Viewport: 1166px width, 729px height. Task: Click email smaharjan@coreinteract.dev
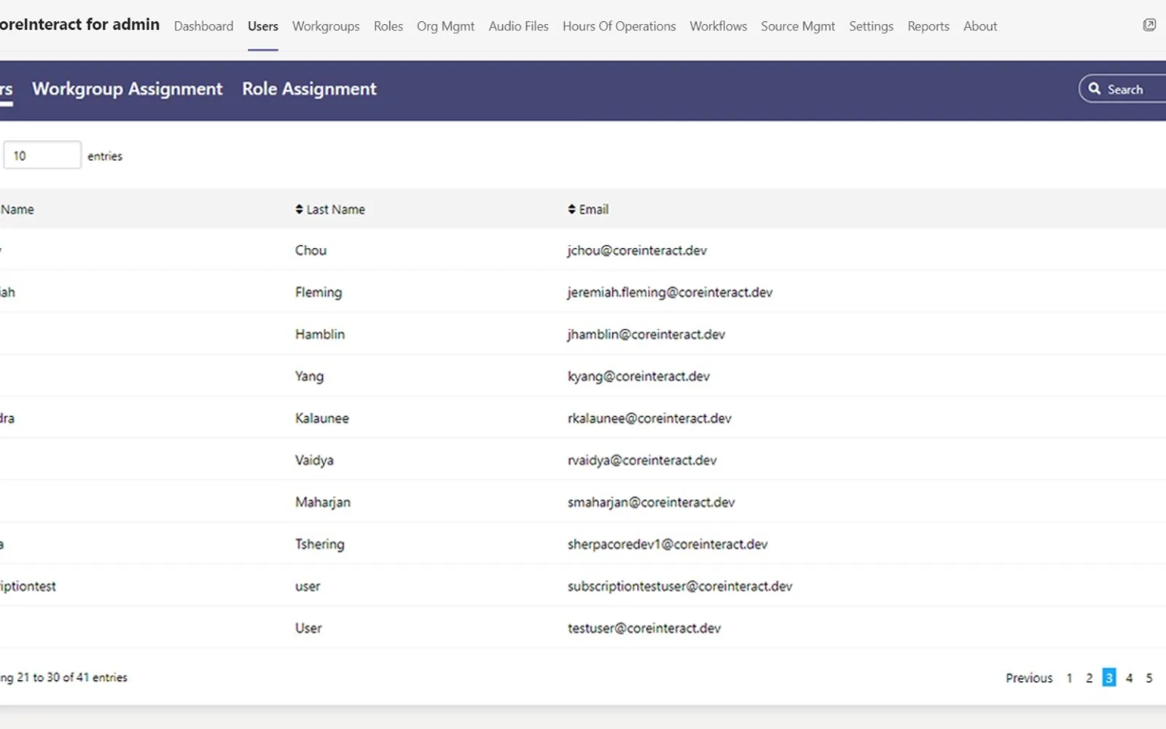coord(651,502)
